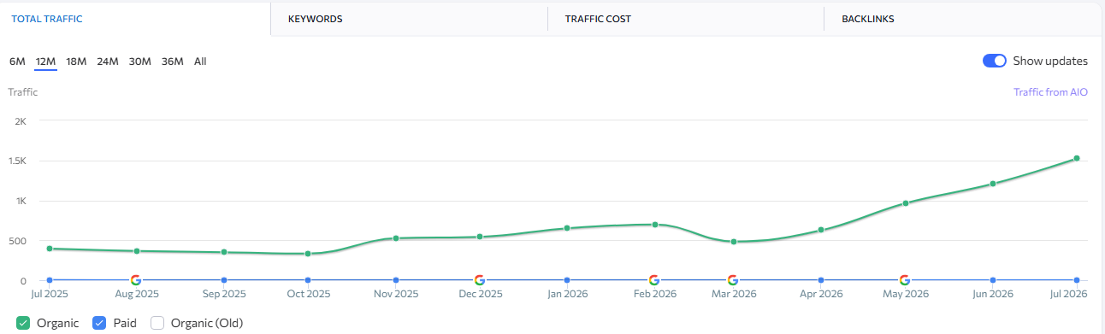The height and width of the screenshot is (334, 1105).
Task: Turn off the Show updates switch
Action: coord(995,61)
